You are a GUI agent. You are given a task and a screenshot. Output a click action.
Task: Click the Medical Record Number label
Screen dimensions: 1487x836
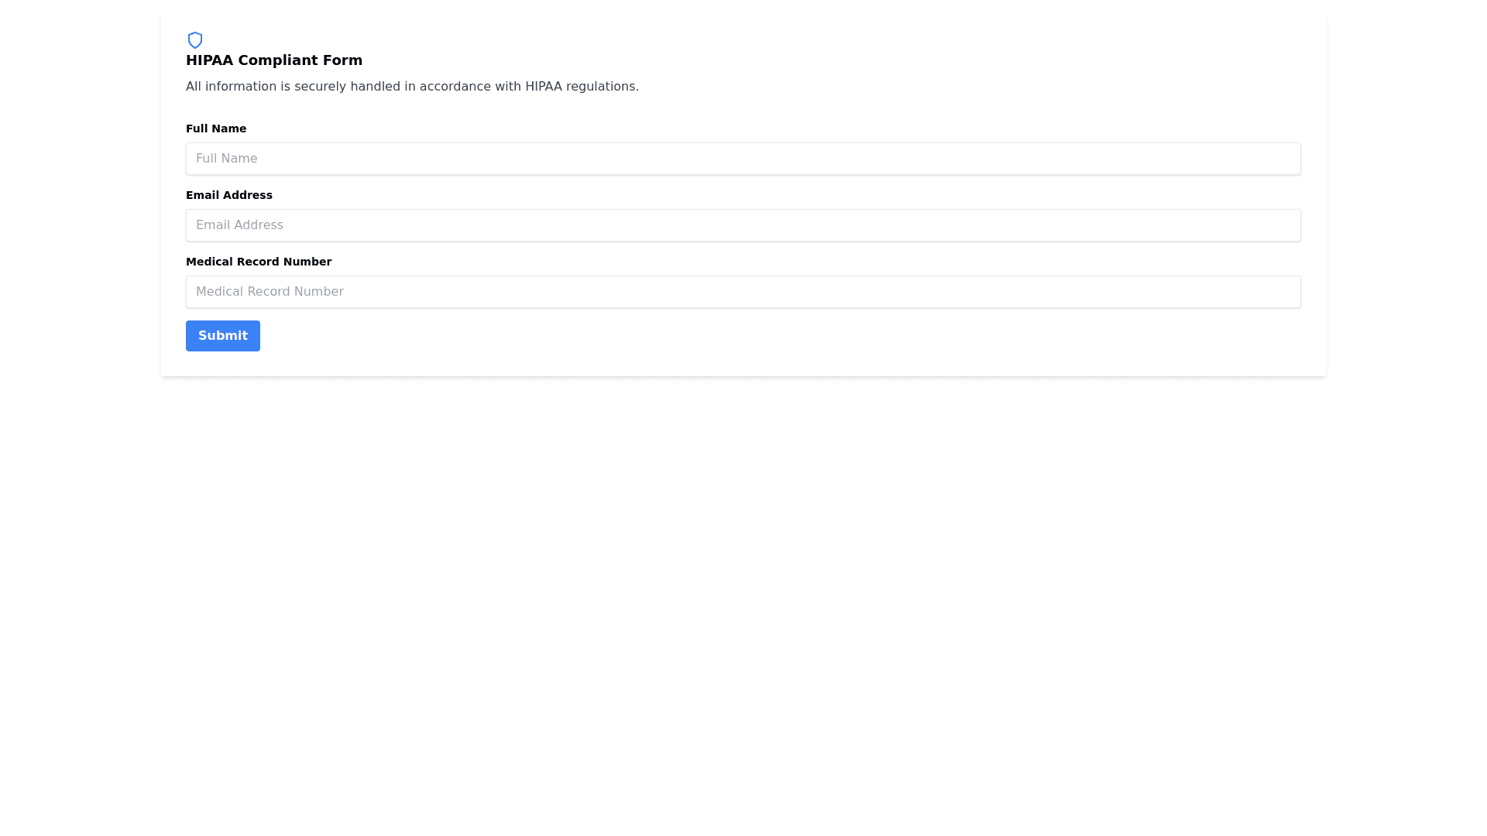tap(258, 262)
